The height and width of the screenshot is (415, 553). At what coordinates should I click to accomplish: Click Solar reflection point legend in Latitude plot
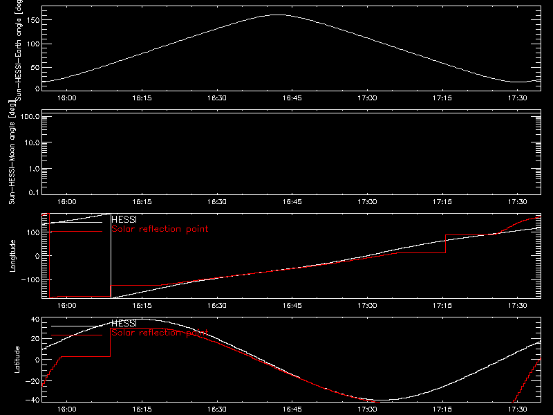pyautogui.click(x=160, y=333)
